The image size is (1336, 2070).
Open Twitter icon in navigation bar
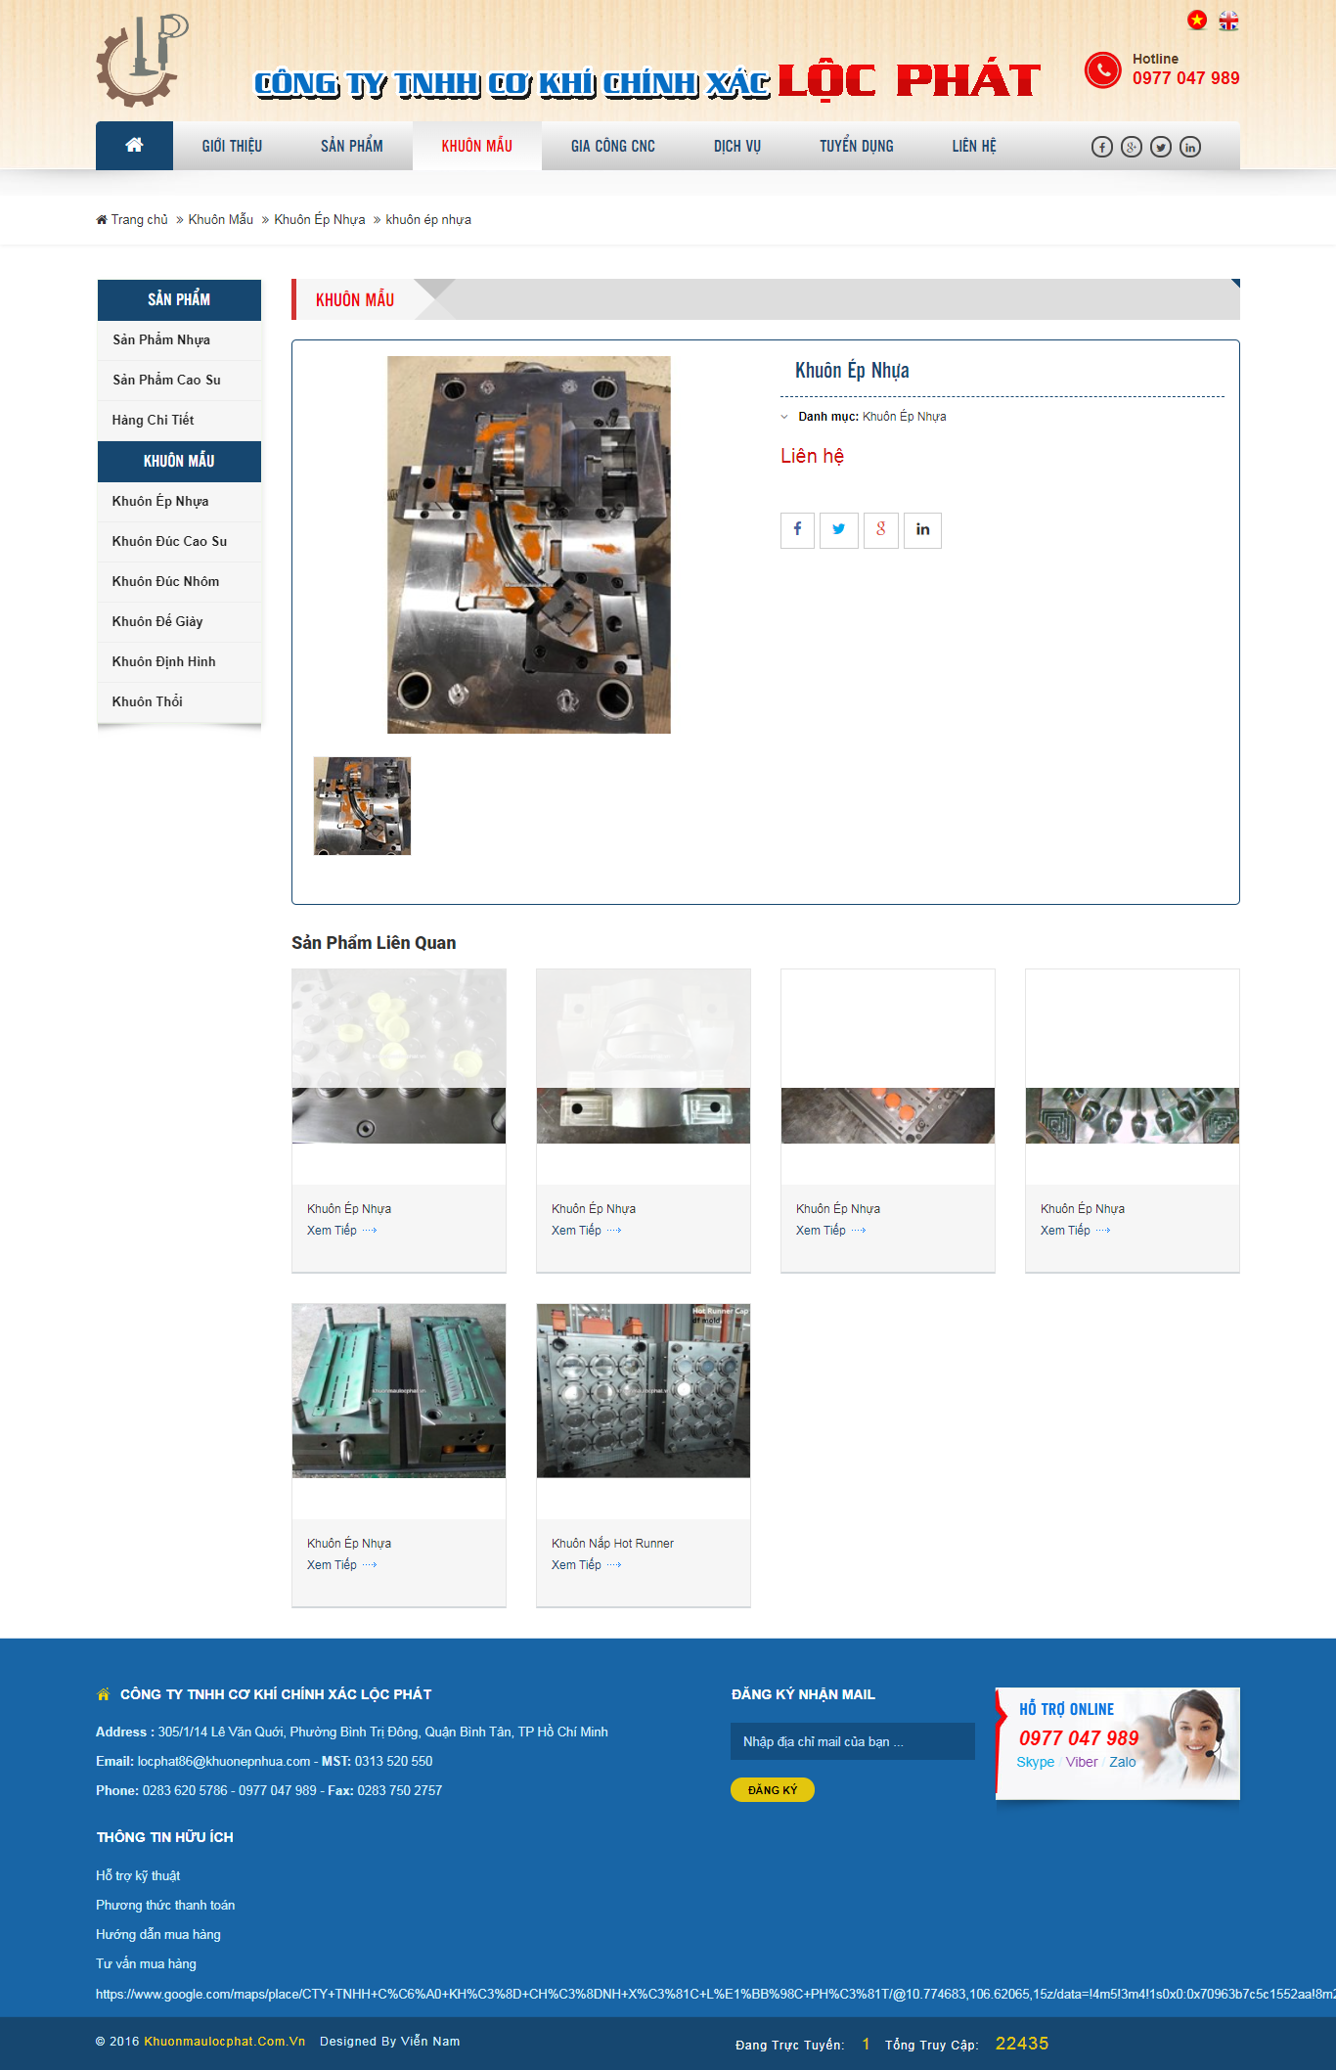coord(1161,147)
